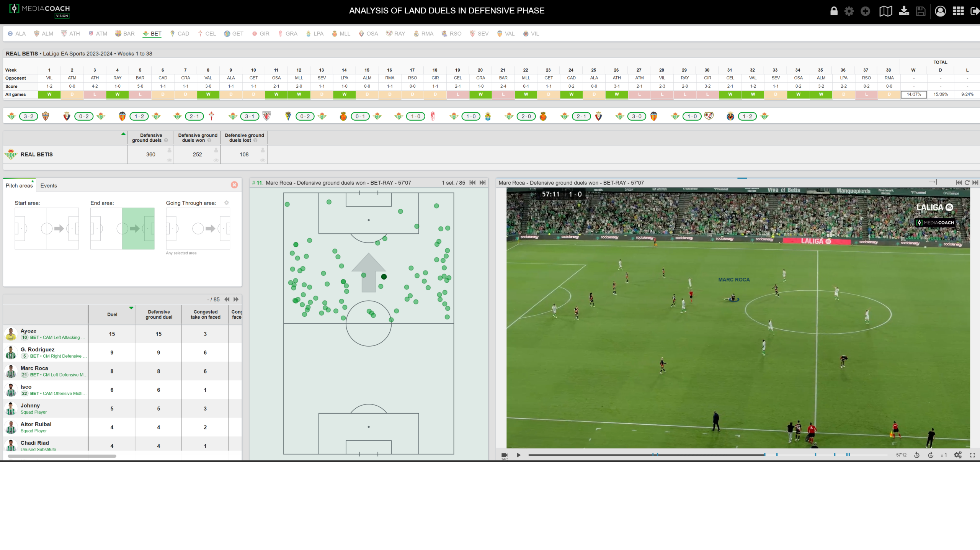Select the ALA team tab
This screenshot has height=550, width=980.
point(16,34)
